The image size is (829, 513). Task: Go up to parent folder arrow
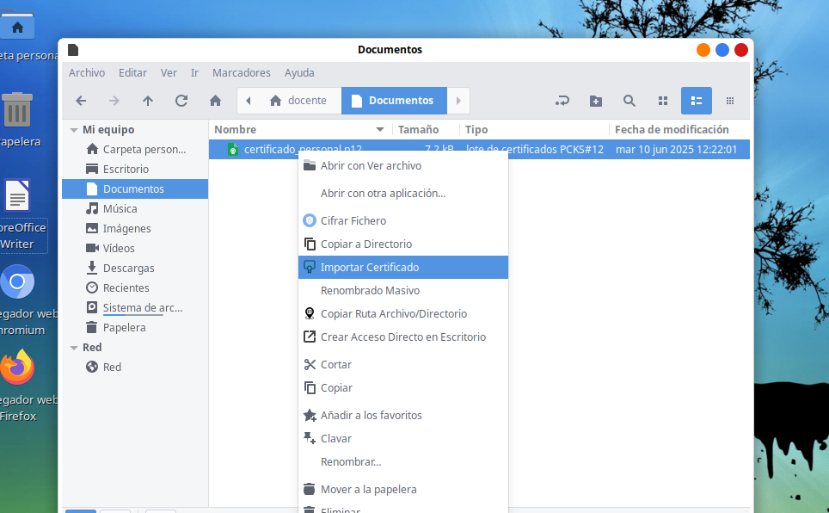(148, 101)
